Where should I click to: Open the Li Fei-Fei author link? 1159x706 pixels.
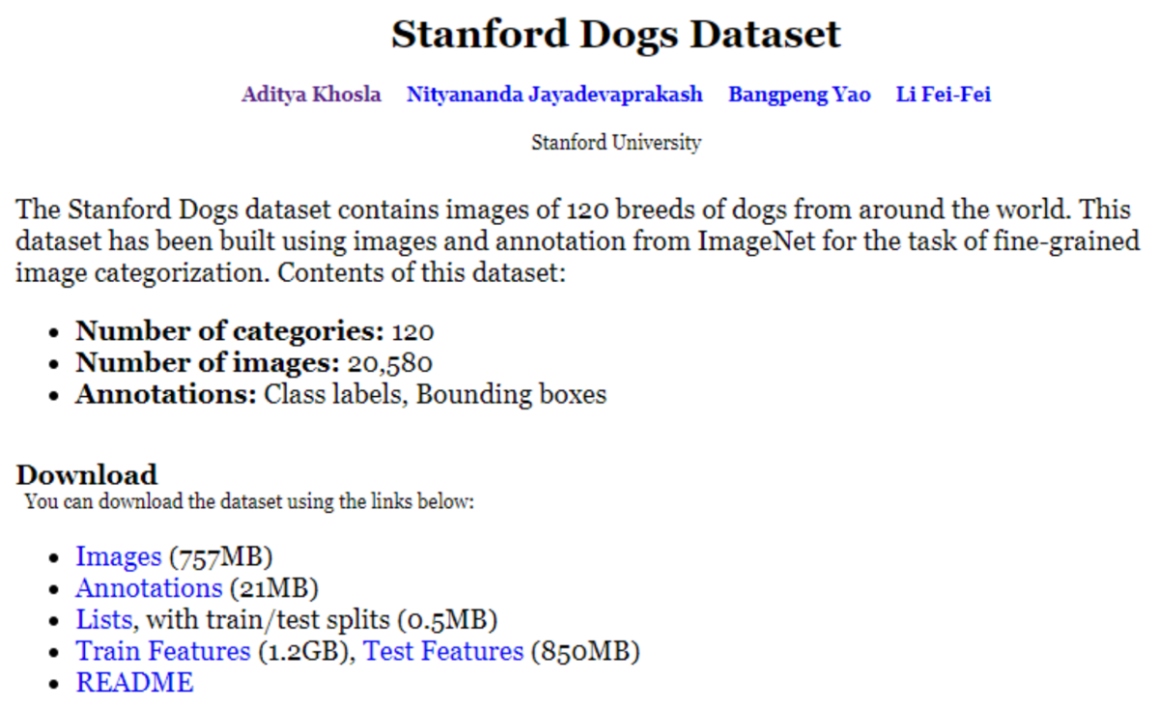pos(944,95)
